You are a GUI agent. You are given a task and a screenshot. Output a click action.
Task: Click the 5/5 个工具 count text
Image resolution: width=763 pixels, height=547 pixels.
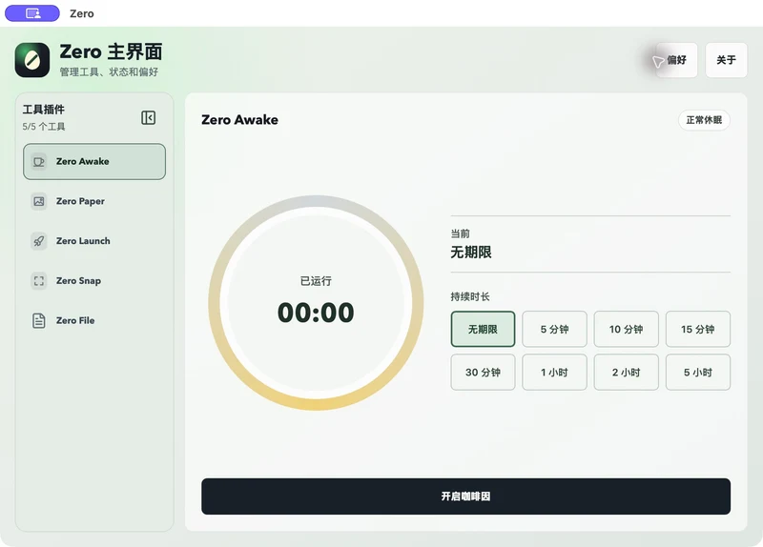(44, 127)
